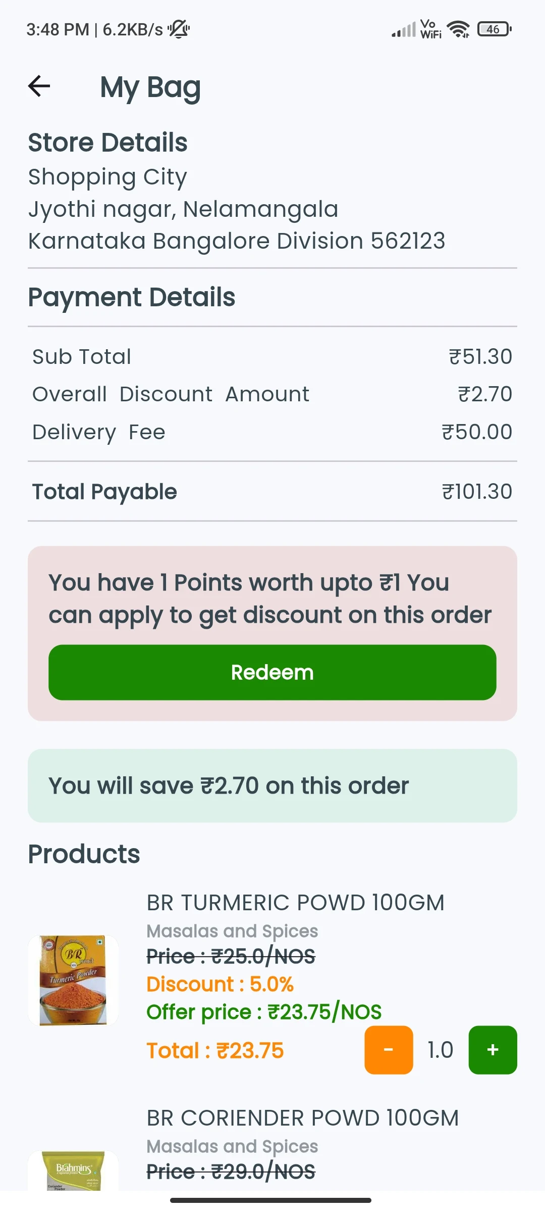The image size is (545, 1213).
Task: Tap the cellular signal bars icon
Action: point(404,29)
